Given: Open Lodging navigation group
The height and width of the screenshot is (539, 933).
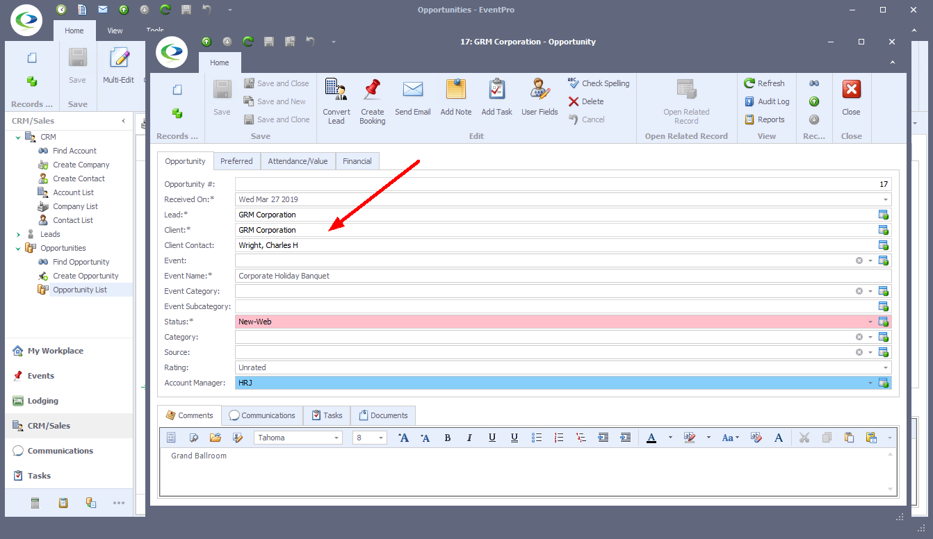Looking at the screenshot, I should click(x=70, y=401).
